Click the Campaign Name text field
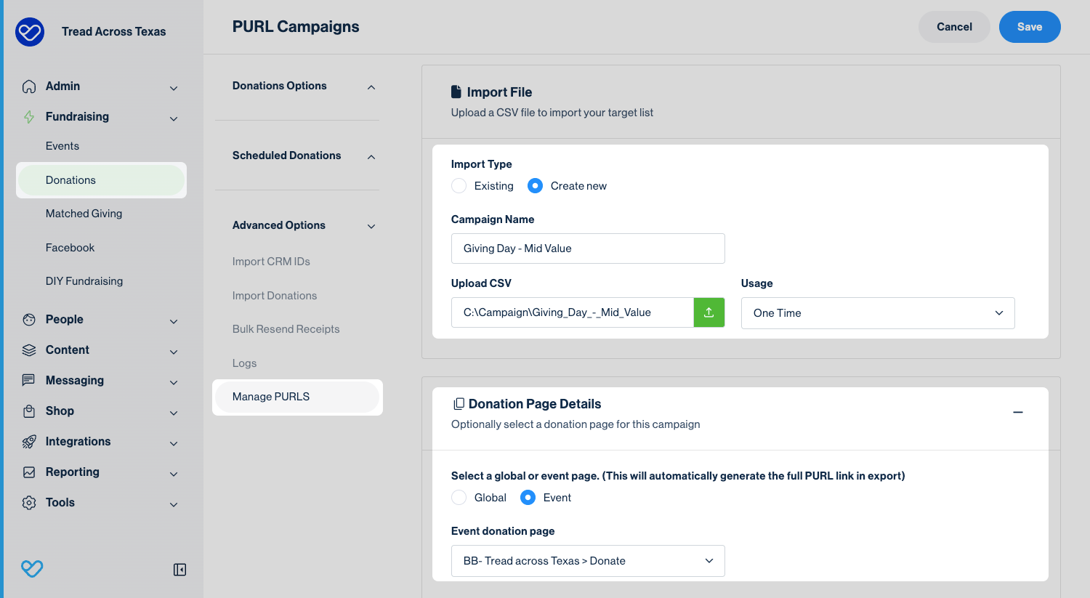This screenshot has width=1090, height=598. click(x=587, y=249)
